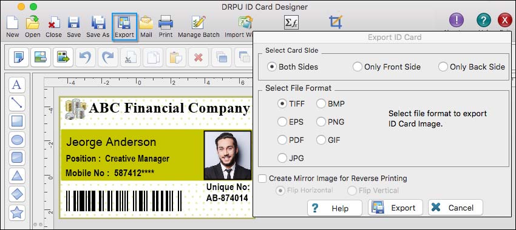Select the Text tool labeled A
This screenshot has height=230, width=516.
17,85
